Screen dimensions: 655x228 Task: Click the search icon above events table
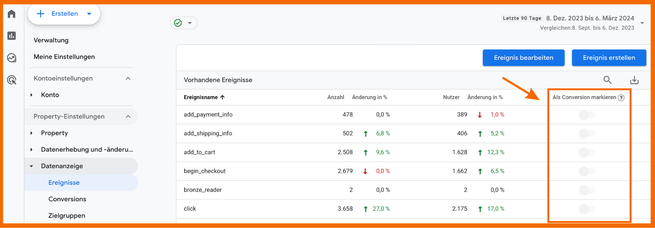pyautogui.click(x=607, y=80)
